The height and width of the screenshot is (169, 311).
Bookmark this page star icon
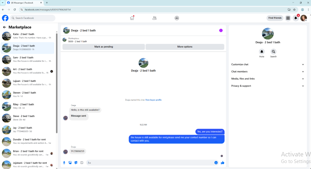pyautogui.click(x=294, y=9)
